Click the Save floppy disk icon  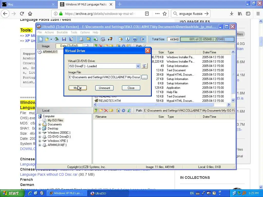(64, 39)
